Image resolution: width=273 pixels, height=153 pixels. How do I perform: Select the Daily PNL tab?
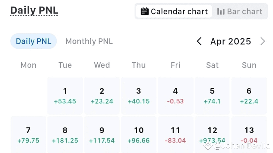click(34, 41)
